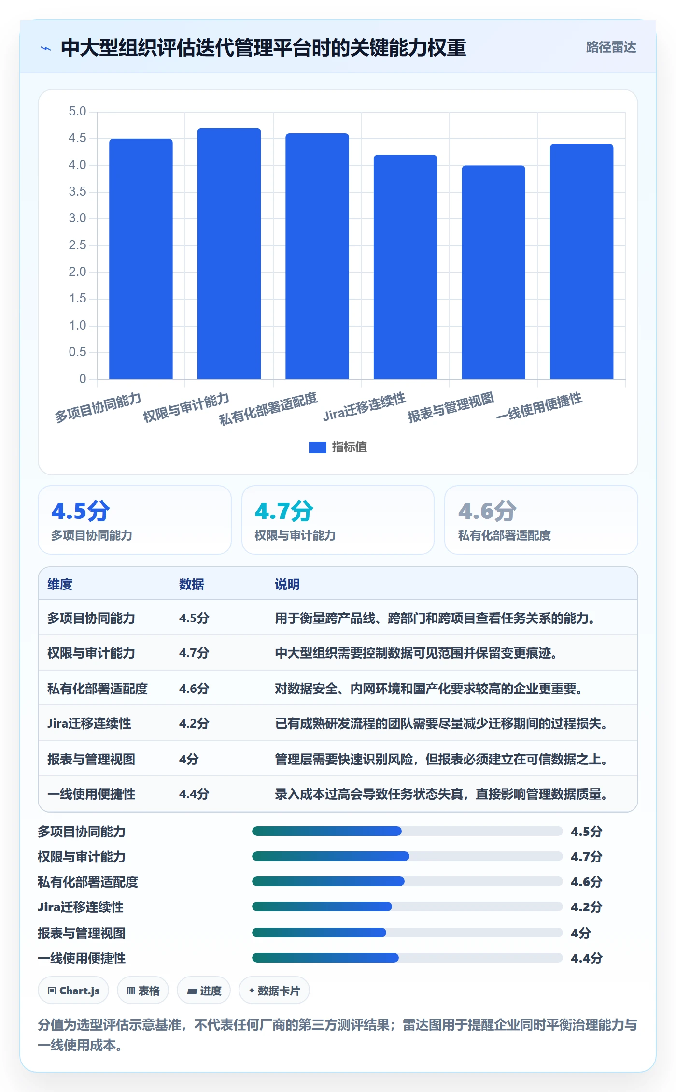Click the chart title heading text
The width and height of the screenshot is (676, 1092).
[263, 48]
